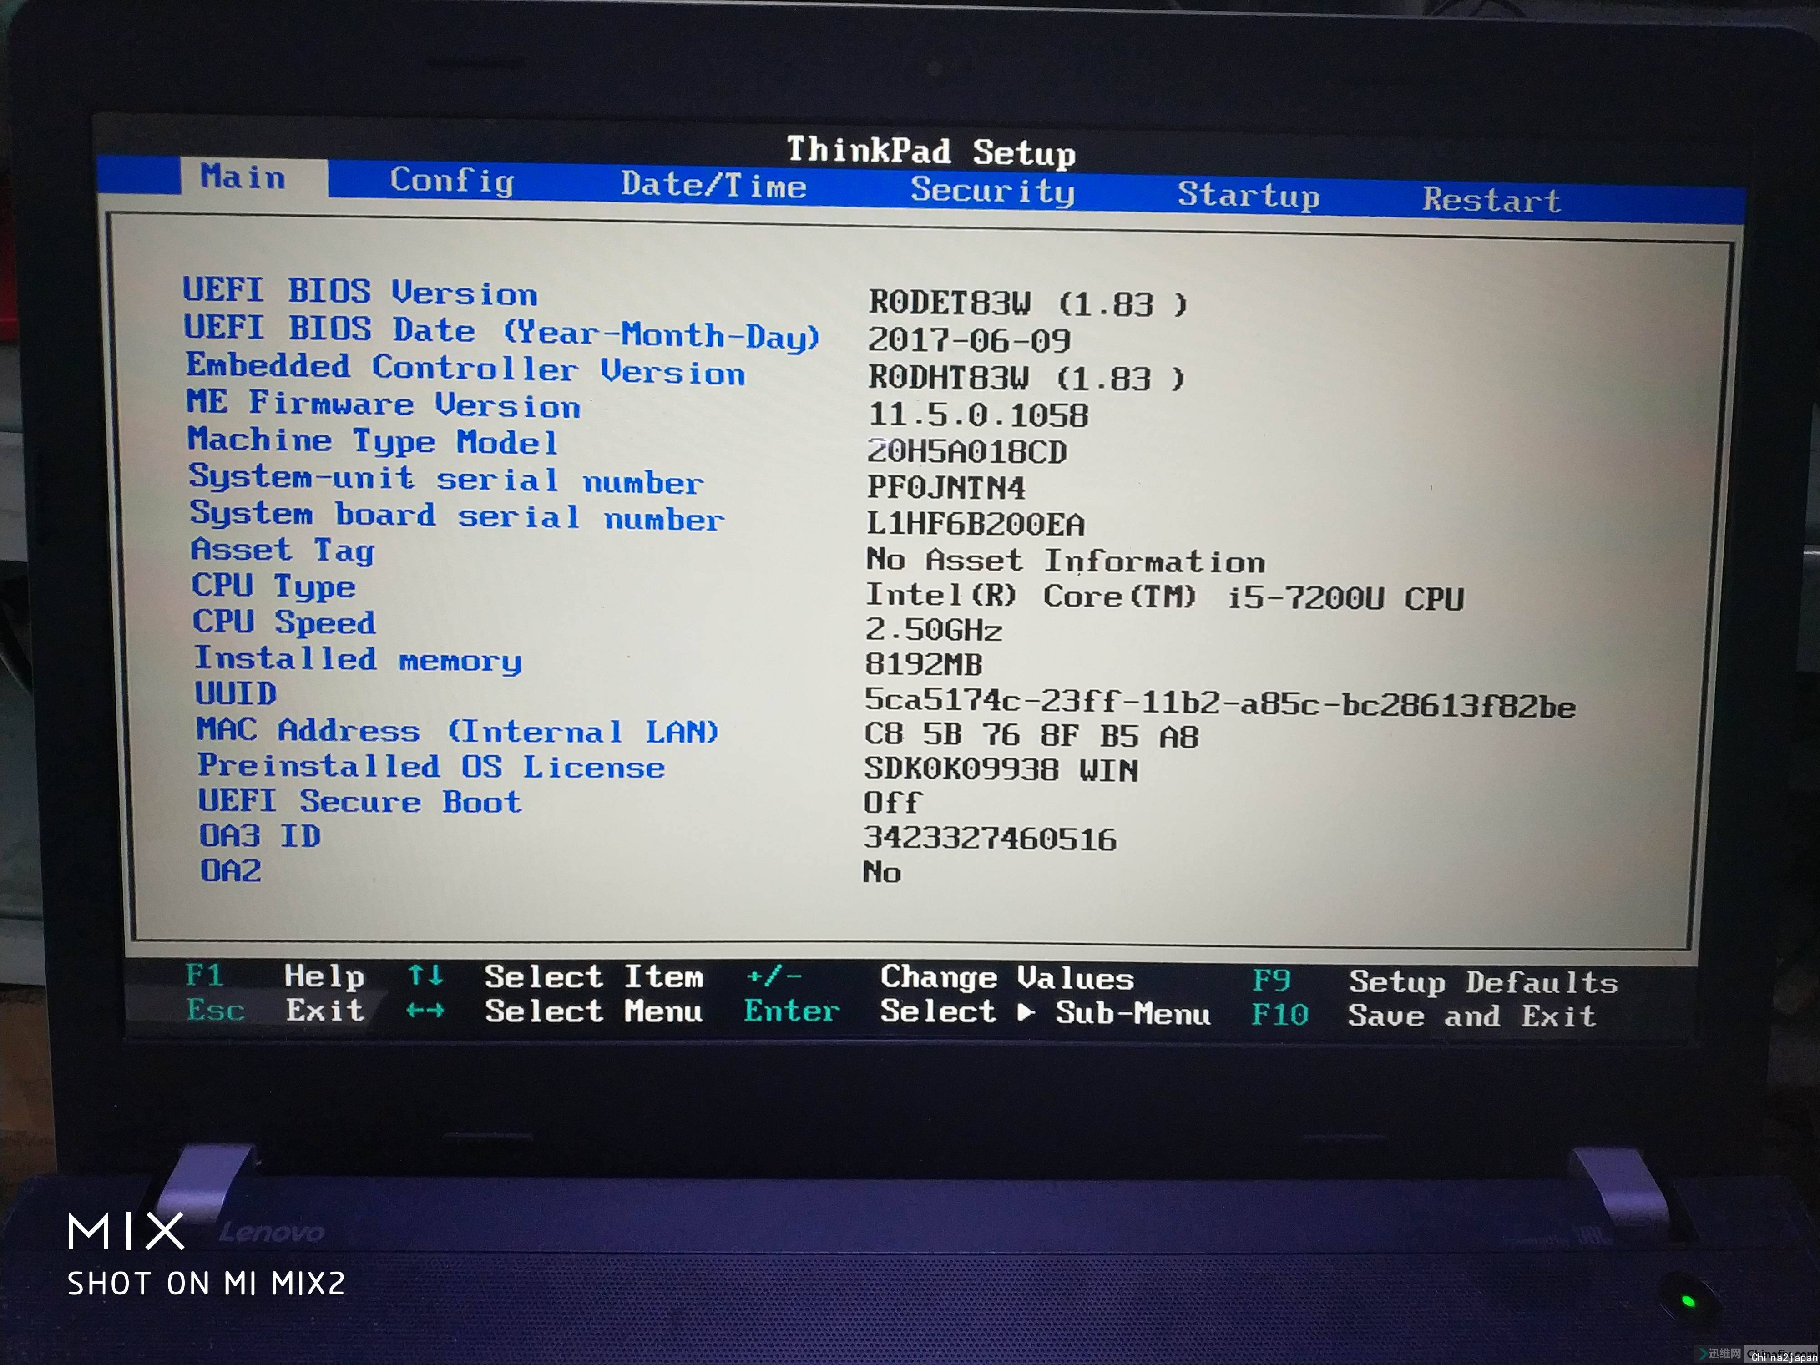Image resolution: width=1820 pixels, height=1365 pixels.
Task: Select serial number value PF0JNTN4
Action: click(x=946, y=487)
